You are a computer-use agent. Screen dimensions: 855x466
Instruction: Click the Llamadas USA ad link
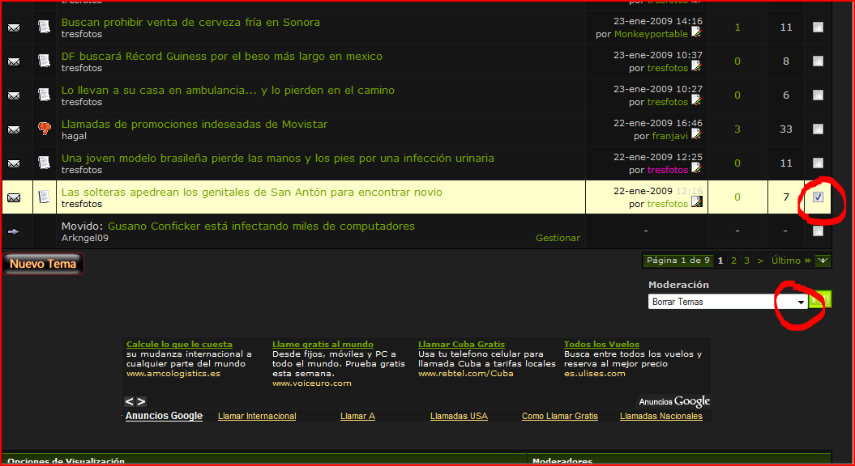[459, 416]
